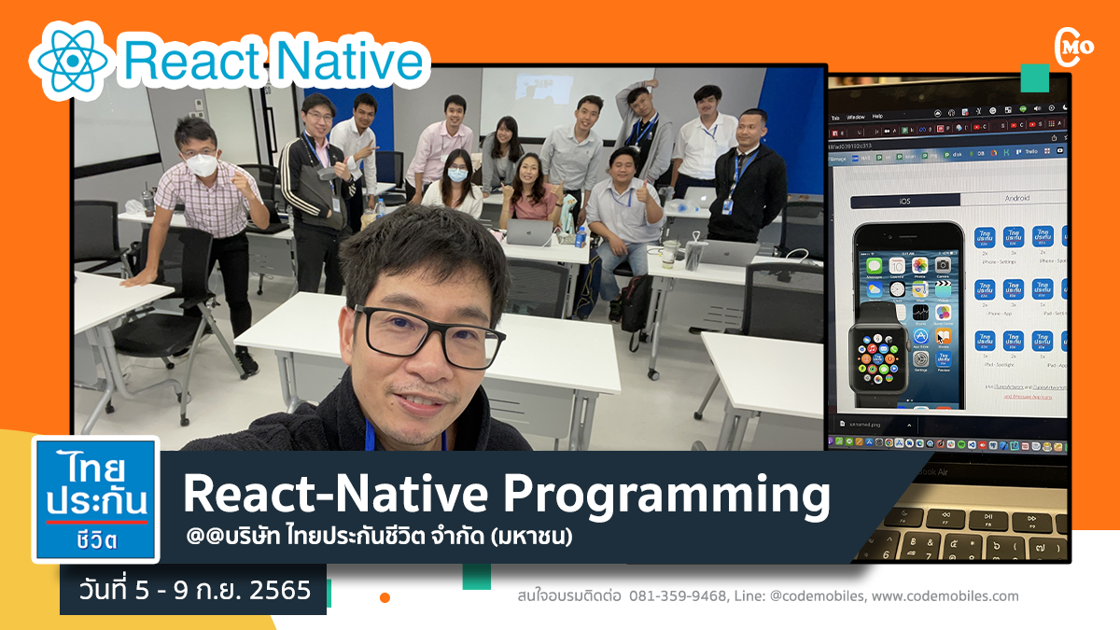Viewport: 1120px width, 630px height.
Task: Select the browser tab with colorful grid icon
Action: (x=1057, y=123)
